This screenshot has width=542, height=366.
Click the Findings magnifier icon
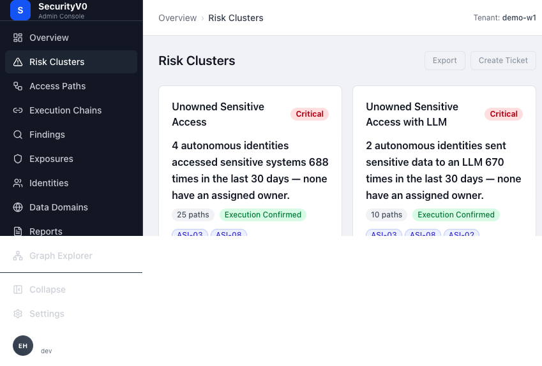(x=18, y=135)
